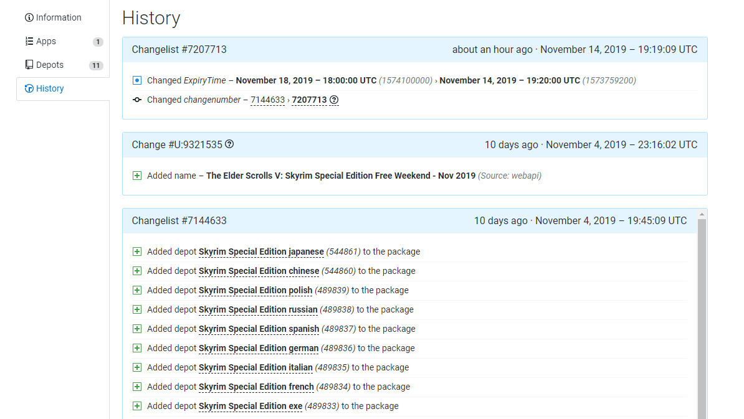Screen dimensions: 744x419
Task: Open the Depots tab
Action: pos(63,65)
